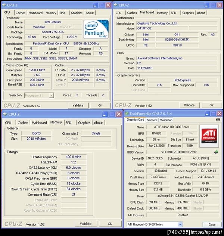Click the ATI Radeon logo in GPU-Z
This screenshot has width=224, height=236.
coord(209,136)
